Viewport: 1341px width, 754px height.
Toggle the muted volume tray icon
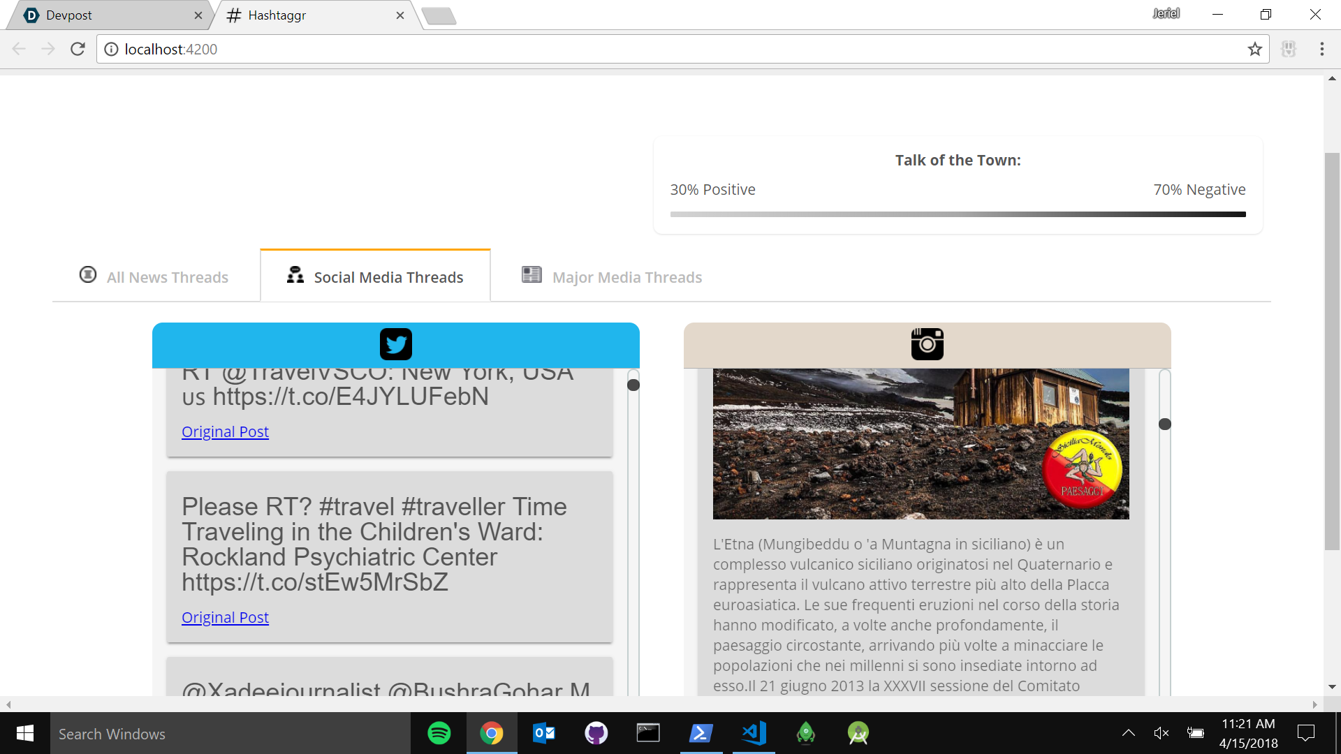[x=1161, y=733]
